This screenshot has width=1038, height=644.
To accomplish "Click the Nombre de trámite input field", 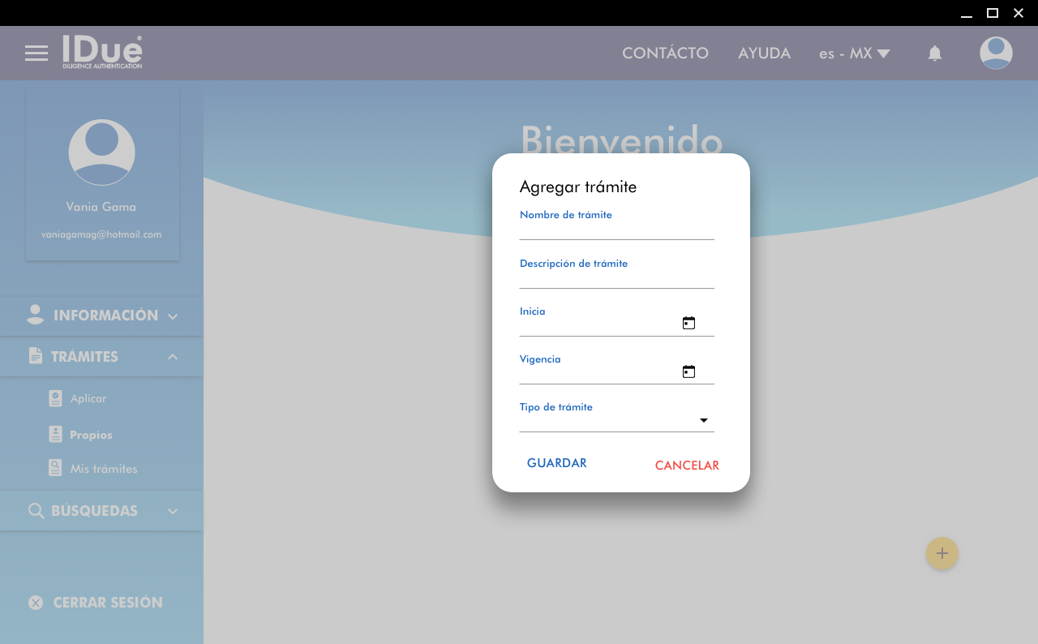I will [616, 230].
